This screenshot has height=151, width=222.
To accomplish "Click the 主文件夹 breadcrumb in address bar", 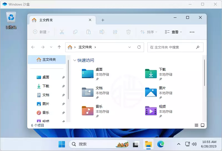I will point(85,47).
